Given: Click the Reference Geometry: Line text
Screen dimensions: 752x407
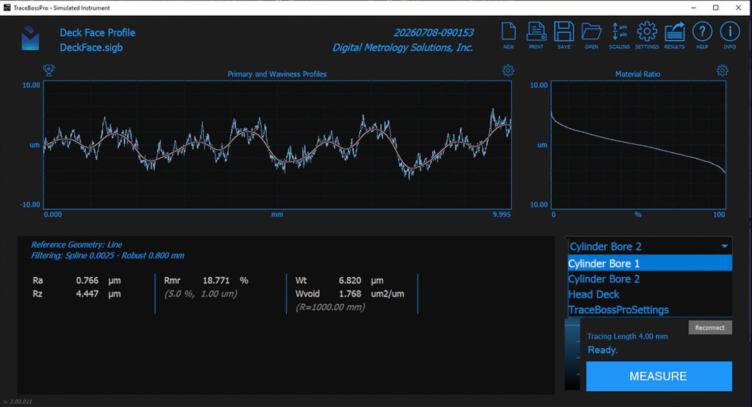Looking at the screenshot, I should pyautogui.click(x=76, y=245).
